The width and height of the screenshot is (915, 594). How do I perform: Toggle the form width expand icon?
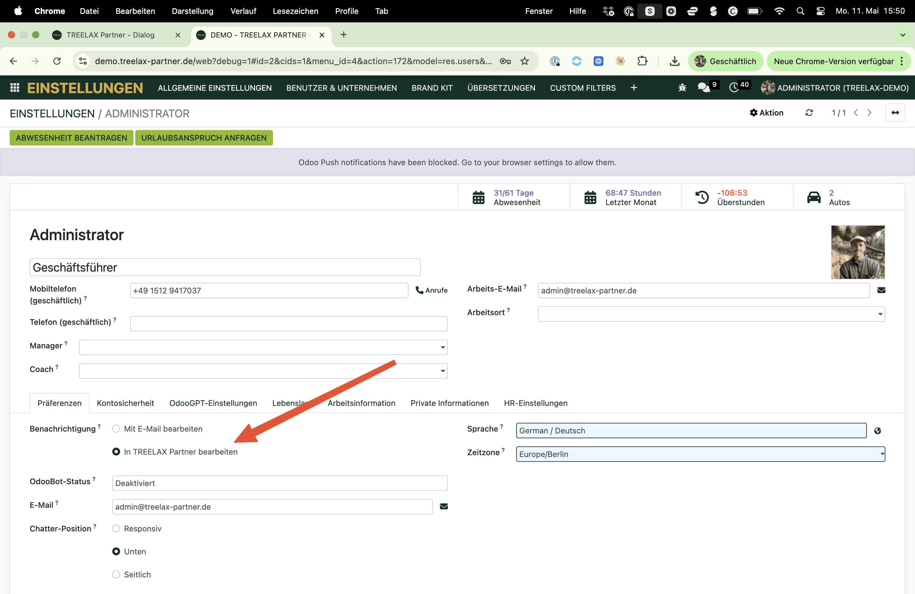click(895, 113)
